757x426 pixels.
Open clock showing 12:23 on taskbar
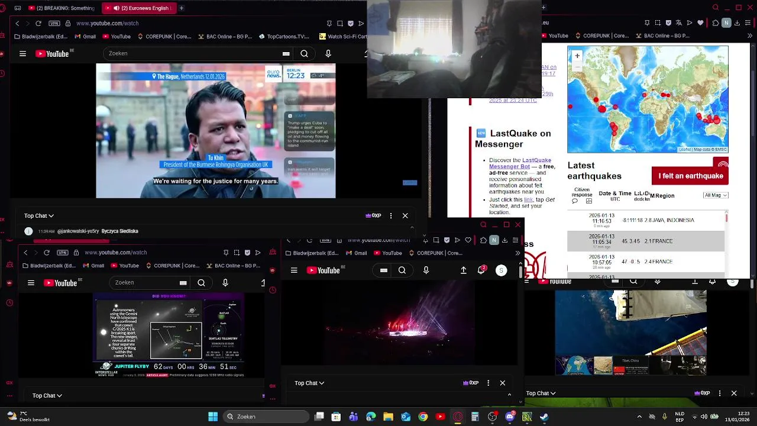click(736, 417)
